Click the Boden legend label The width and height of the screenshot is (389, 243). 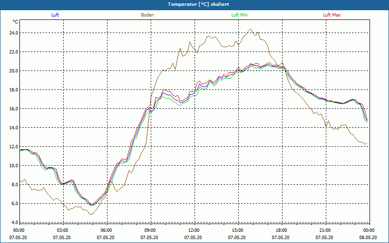pyautogui.click(x=147, y=15)
